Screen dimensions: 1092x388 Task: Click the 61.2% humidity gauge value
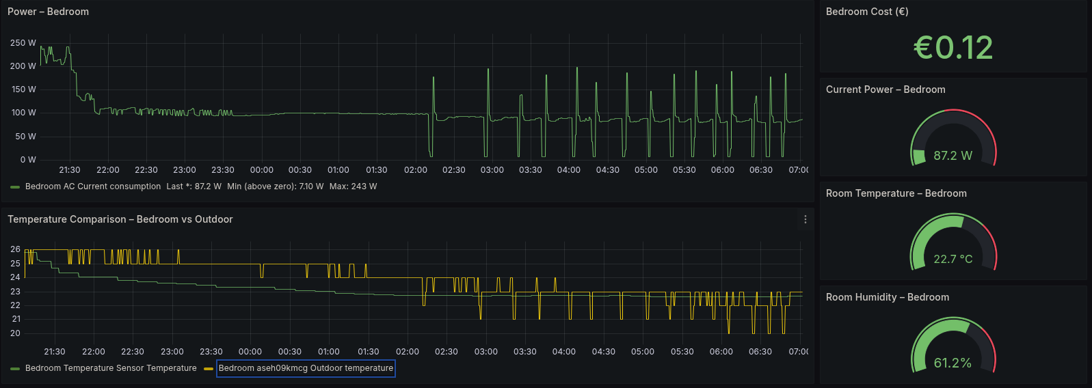[x=953, y=363]
